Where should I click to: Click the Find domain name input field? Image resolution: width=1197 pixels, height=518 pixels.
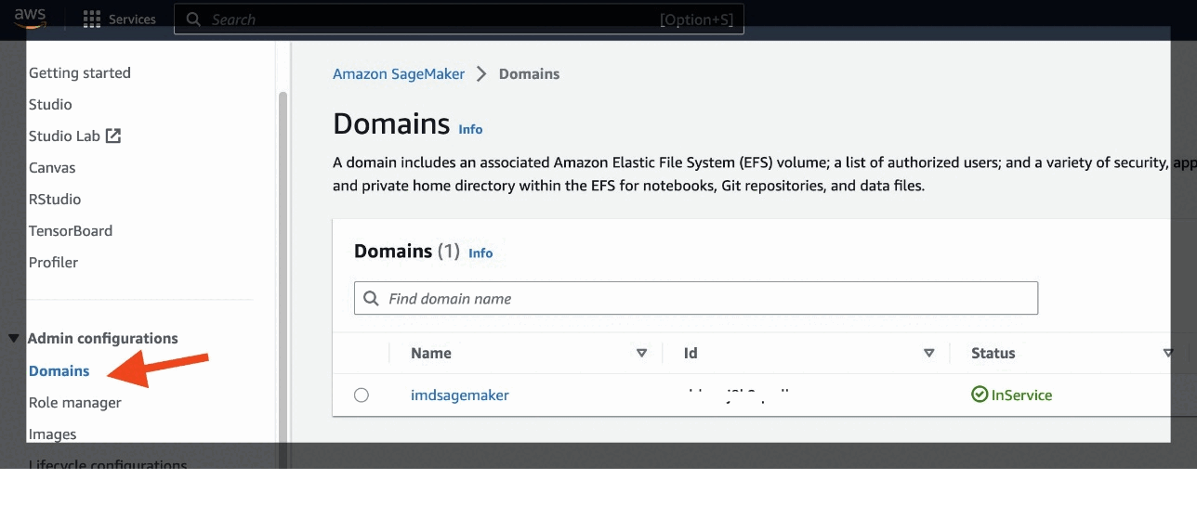click(696, 299)
